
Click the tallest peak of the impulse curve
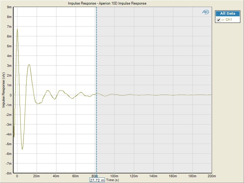(x=17, y=29)
